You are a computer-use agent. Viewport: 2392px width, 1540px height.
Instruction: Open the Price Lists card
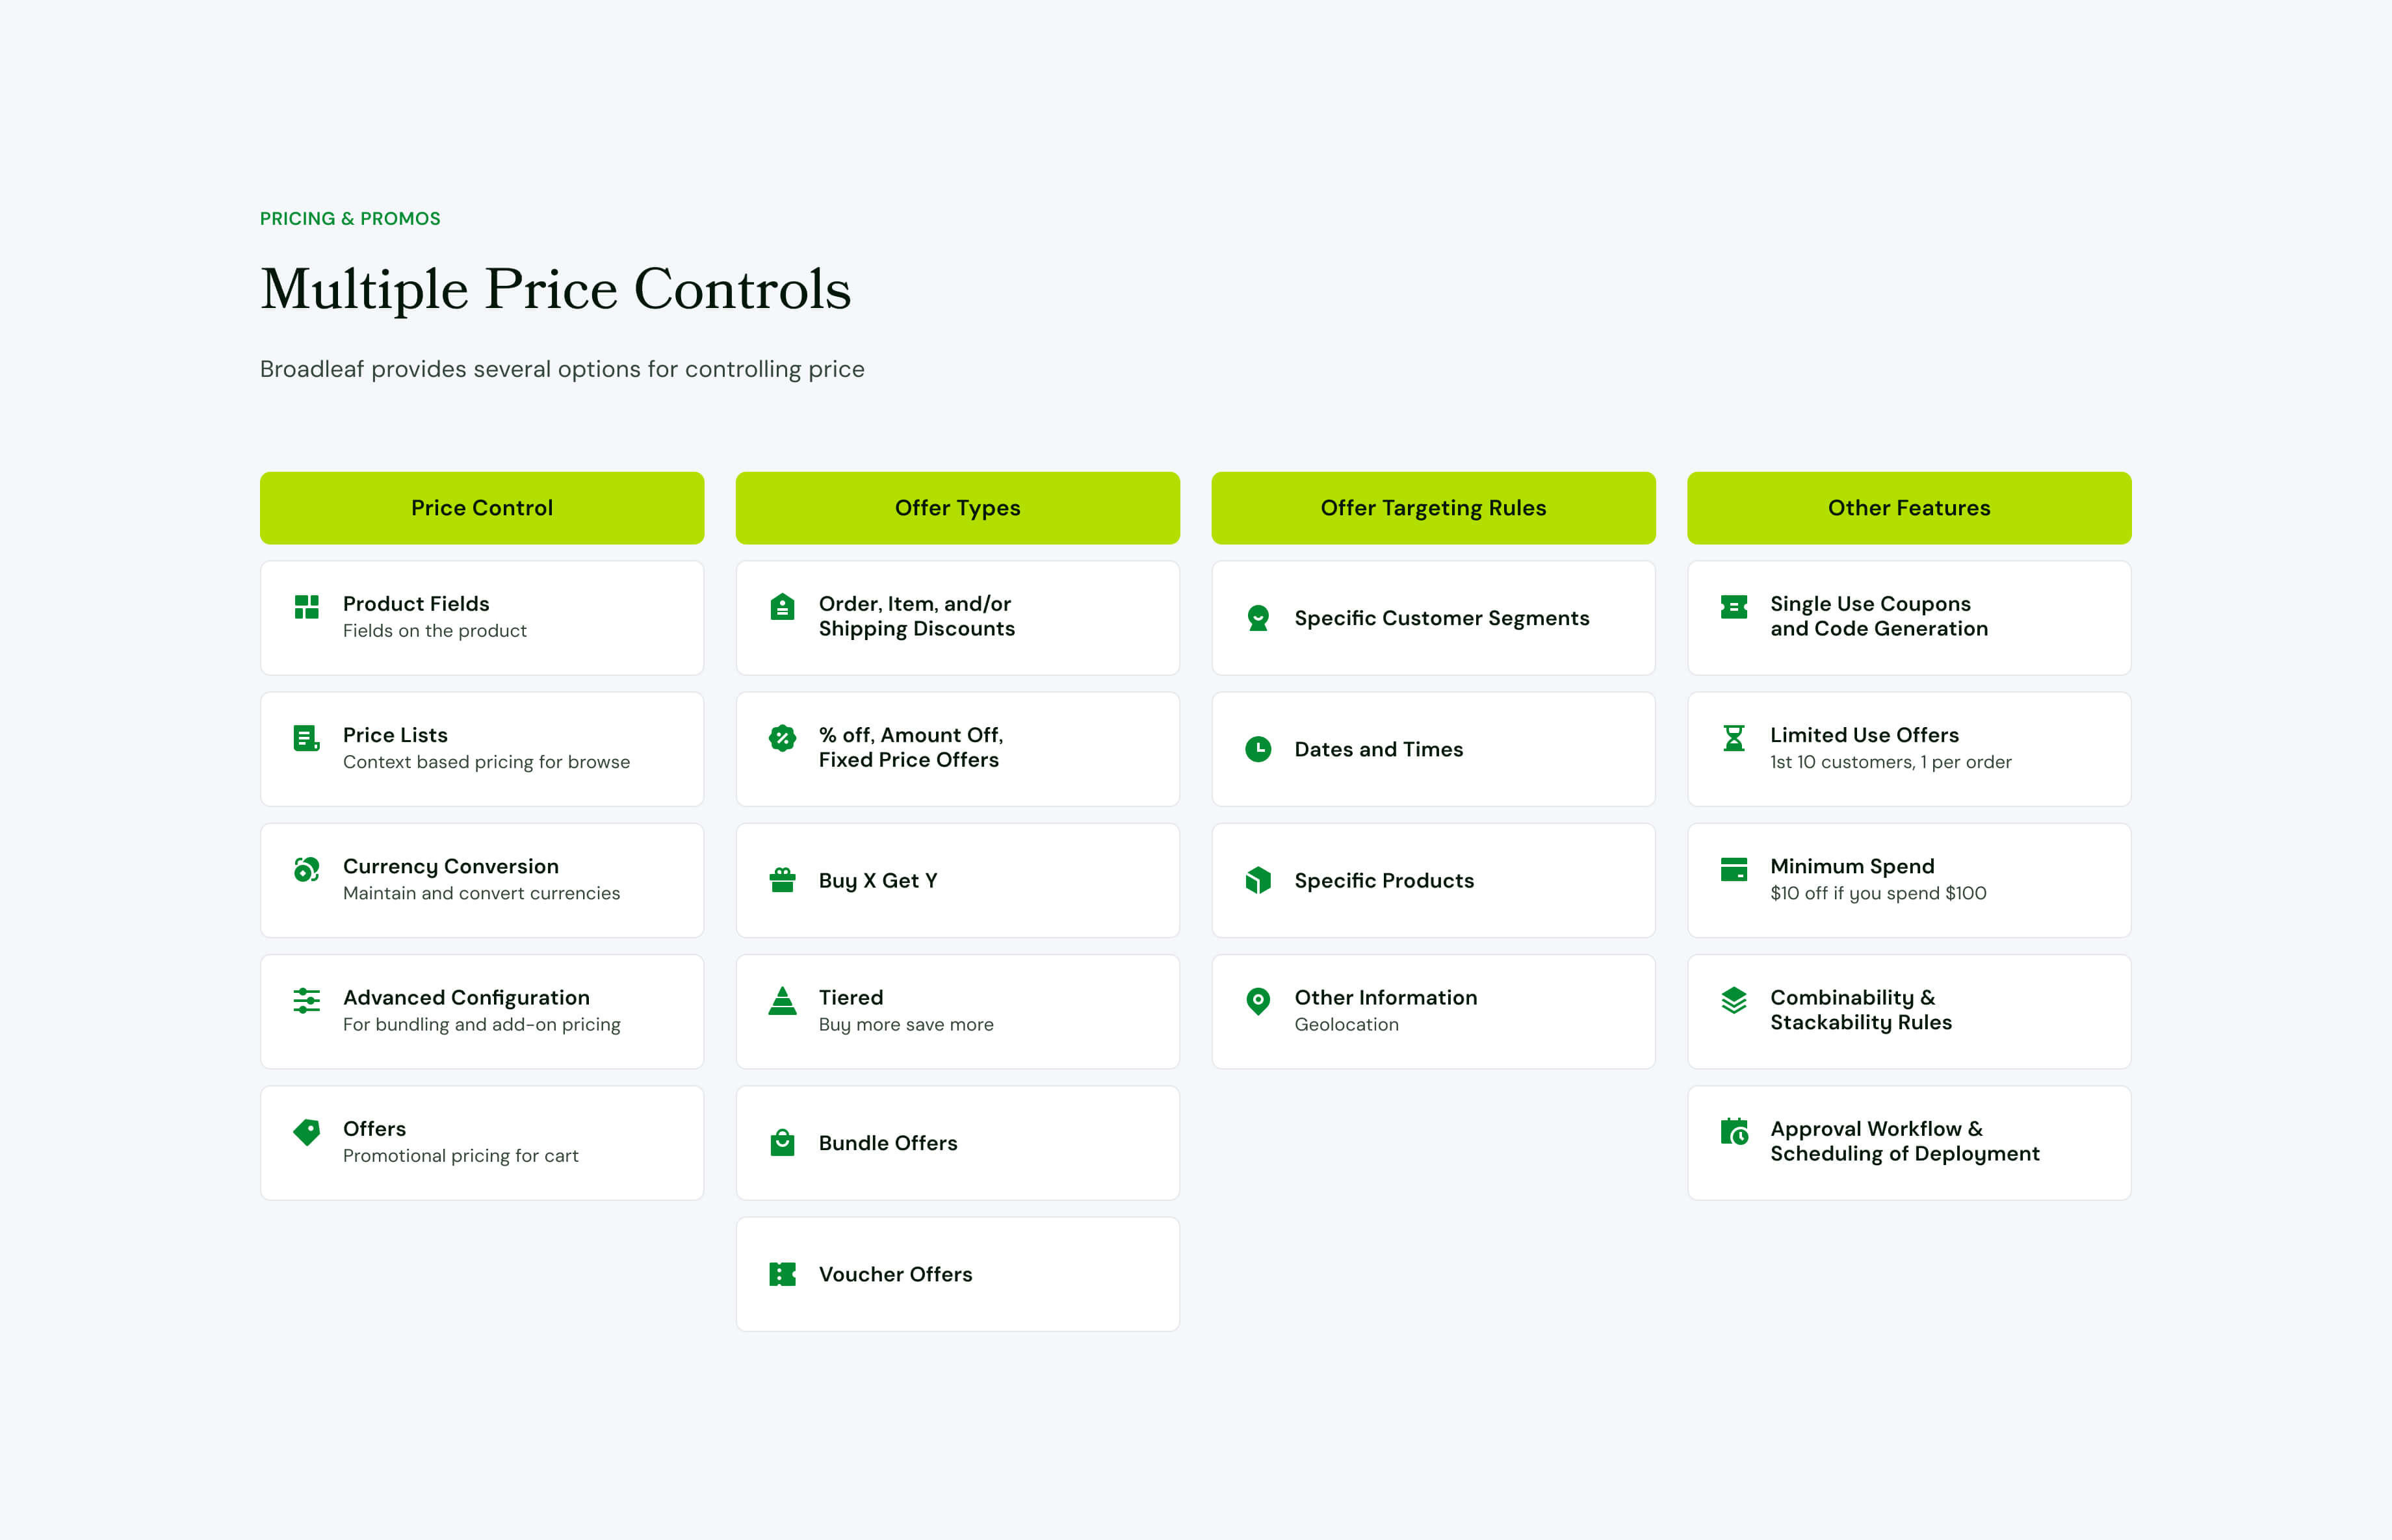pyautogui.click(x=482, y=749)
